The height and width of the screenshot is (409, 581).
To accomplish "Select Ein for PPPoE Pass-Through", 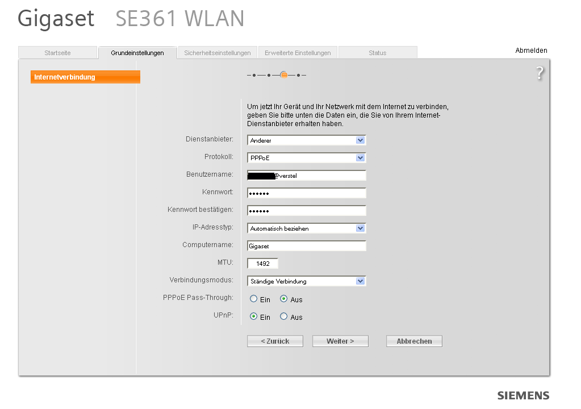I will click(253, 299).
